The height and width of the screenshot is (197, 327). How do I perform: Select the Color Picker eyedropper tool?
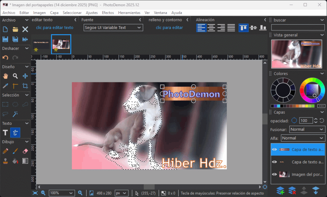[x=5, y=86]
